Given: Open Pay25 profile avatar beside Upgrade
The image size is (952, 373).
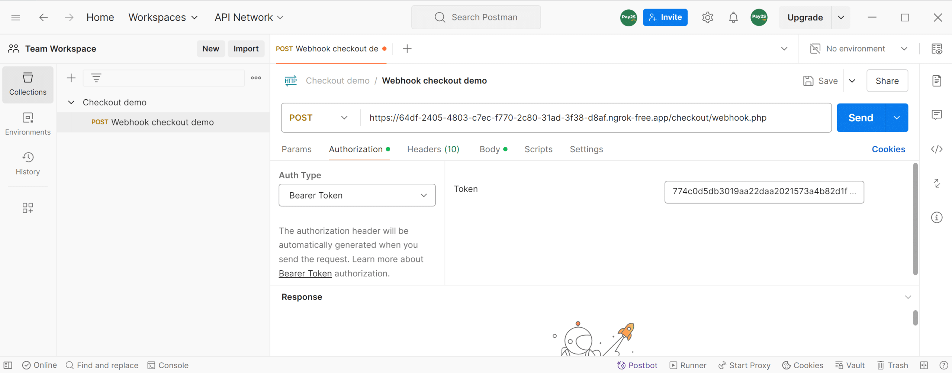Looking at the screenshot, I should pyautogui.click(x=759, y=17).
